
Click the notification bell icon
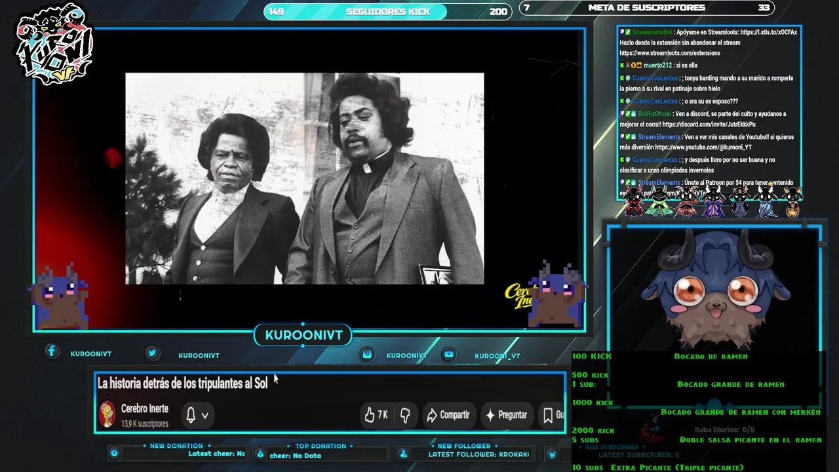coord(191,415)
